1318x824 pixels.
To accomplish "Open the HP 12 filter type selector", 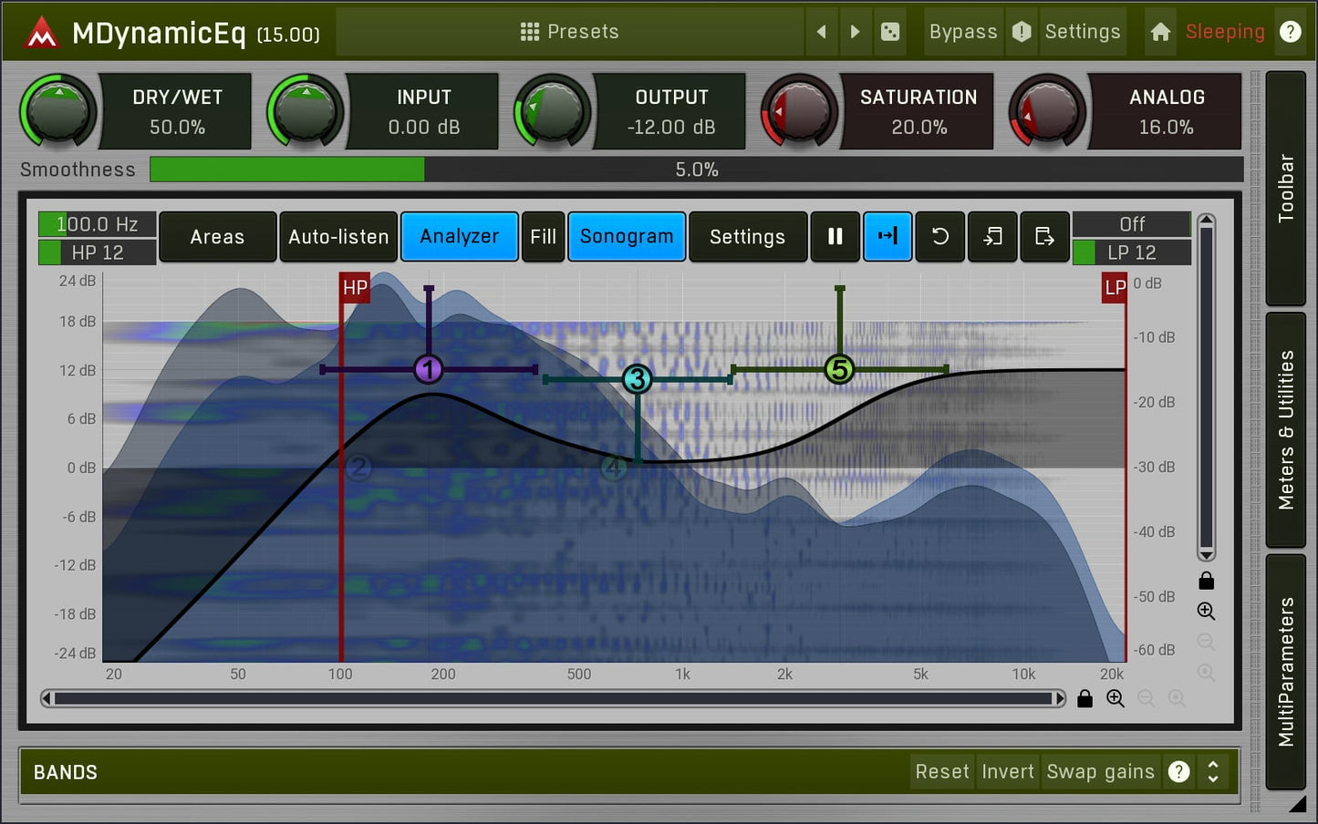I will click(98, 252).
